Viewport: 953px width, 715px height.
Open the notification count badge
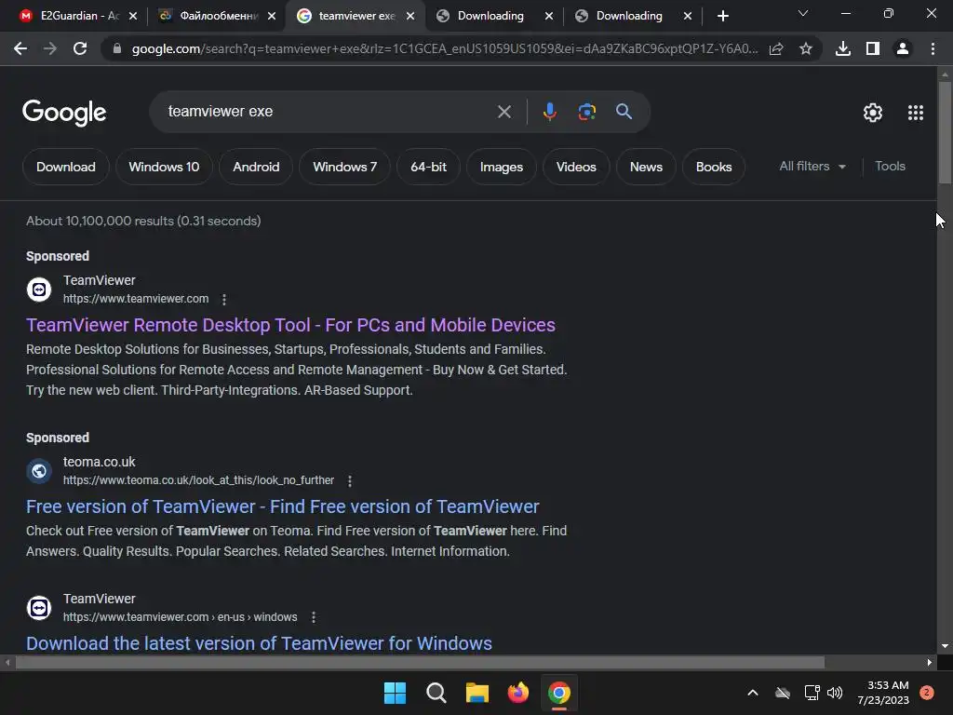[927, 693]
